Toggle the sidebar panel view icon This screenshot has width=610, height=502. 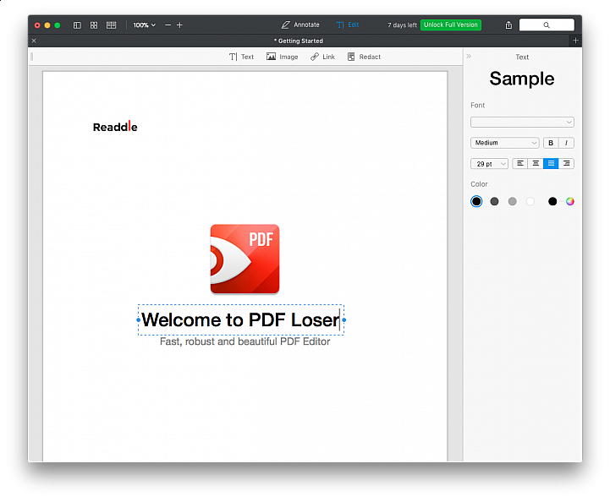[77, 25]
